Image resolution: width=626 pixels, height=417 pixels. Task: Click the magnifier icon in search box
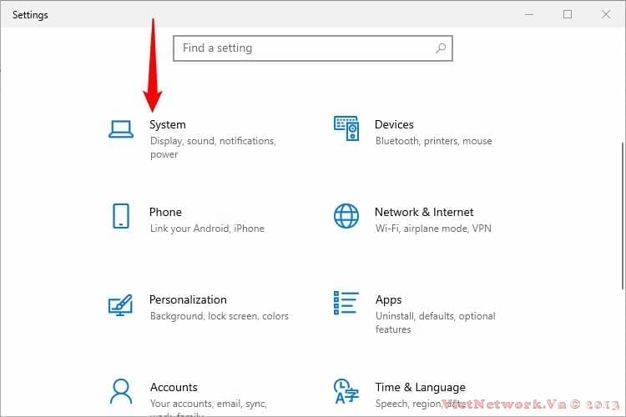tap(441, 48)
